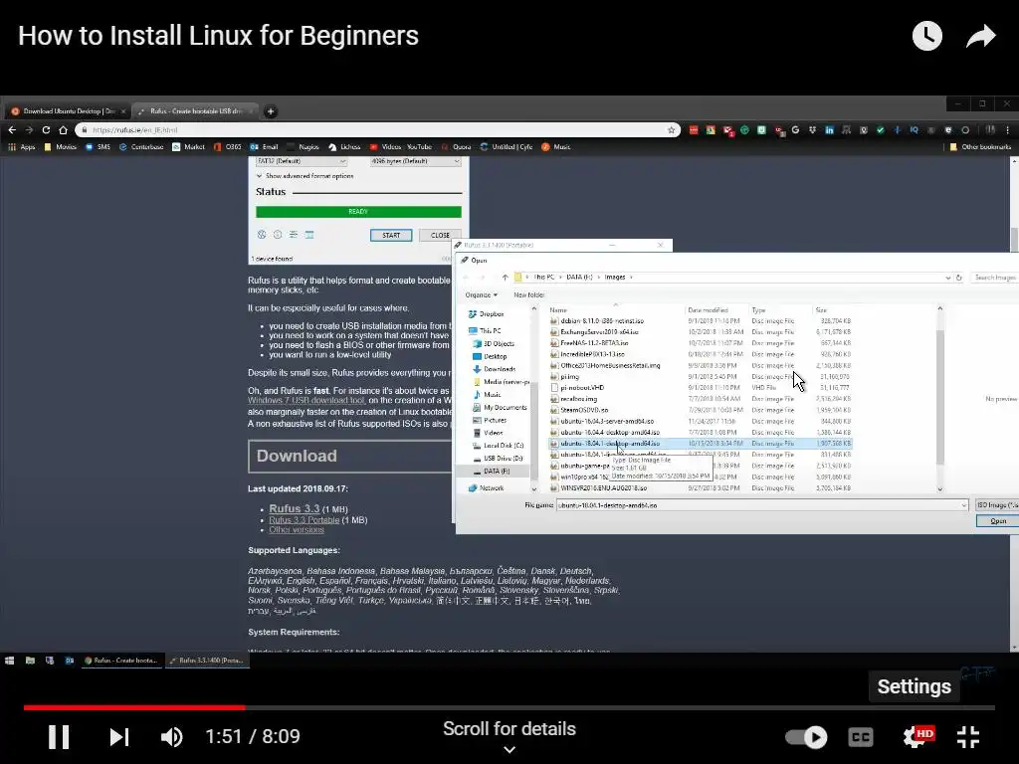Open the Nagios bookmark

303,147
